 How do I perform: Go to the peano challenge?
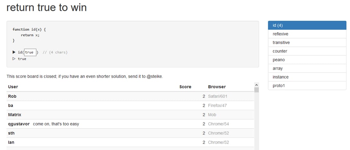click(x=307, y=60)
